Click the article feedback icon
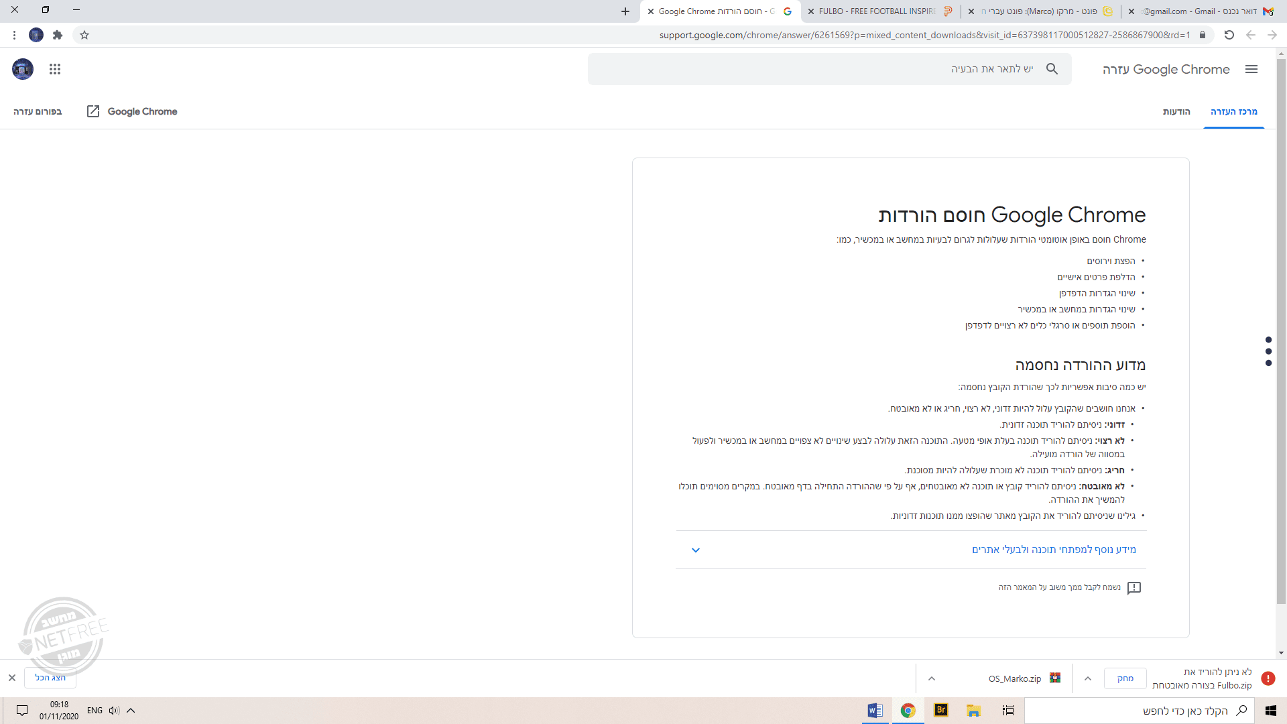 click(x=1134, y=588)
